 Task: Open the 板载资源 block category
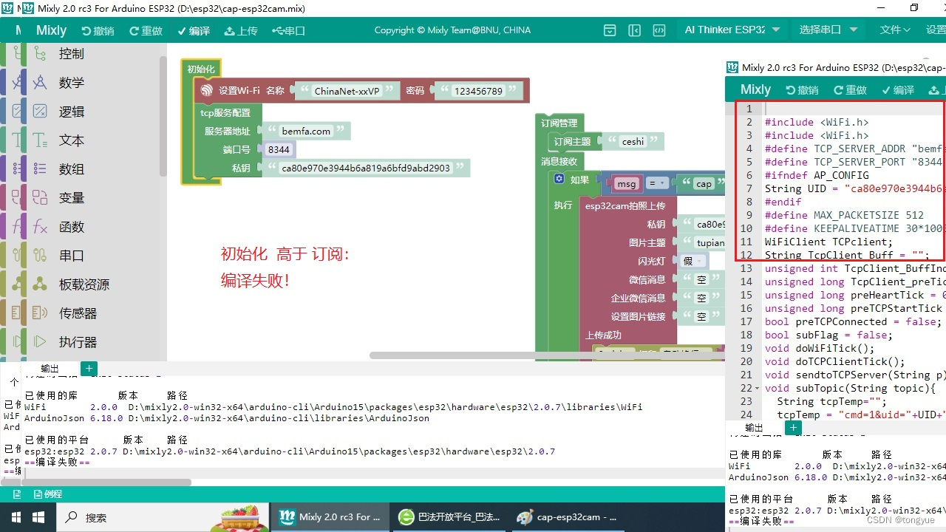click(71, 284)
